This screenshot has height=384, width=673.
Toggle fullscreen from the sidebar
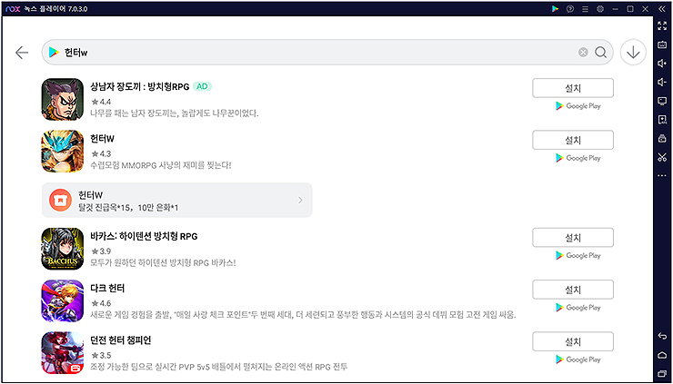pos(662,25)
